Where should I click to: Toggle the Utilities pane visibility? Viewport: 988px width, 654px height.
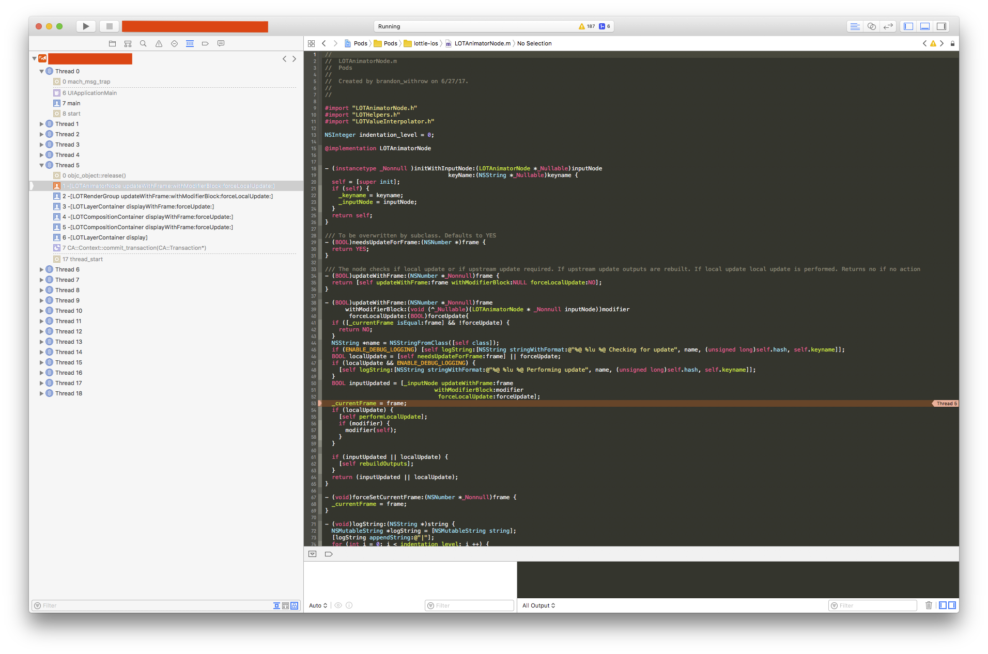941,26
